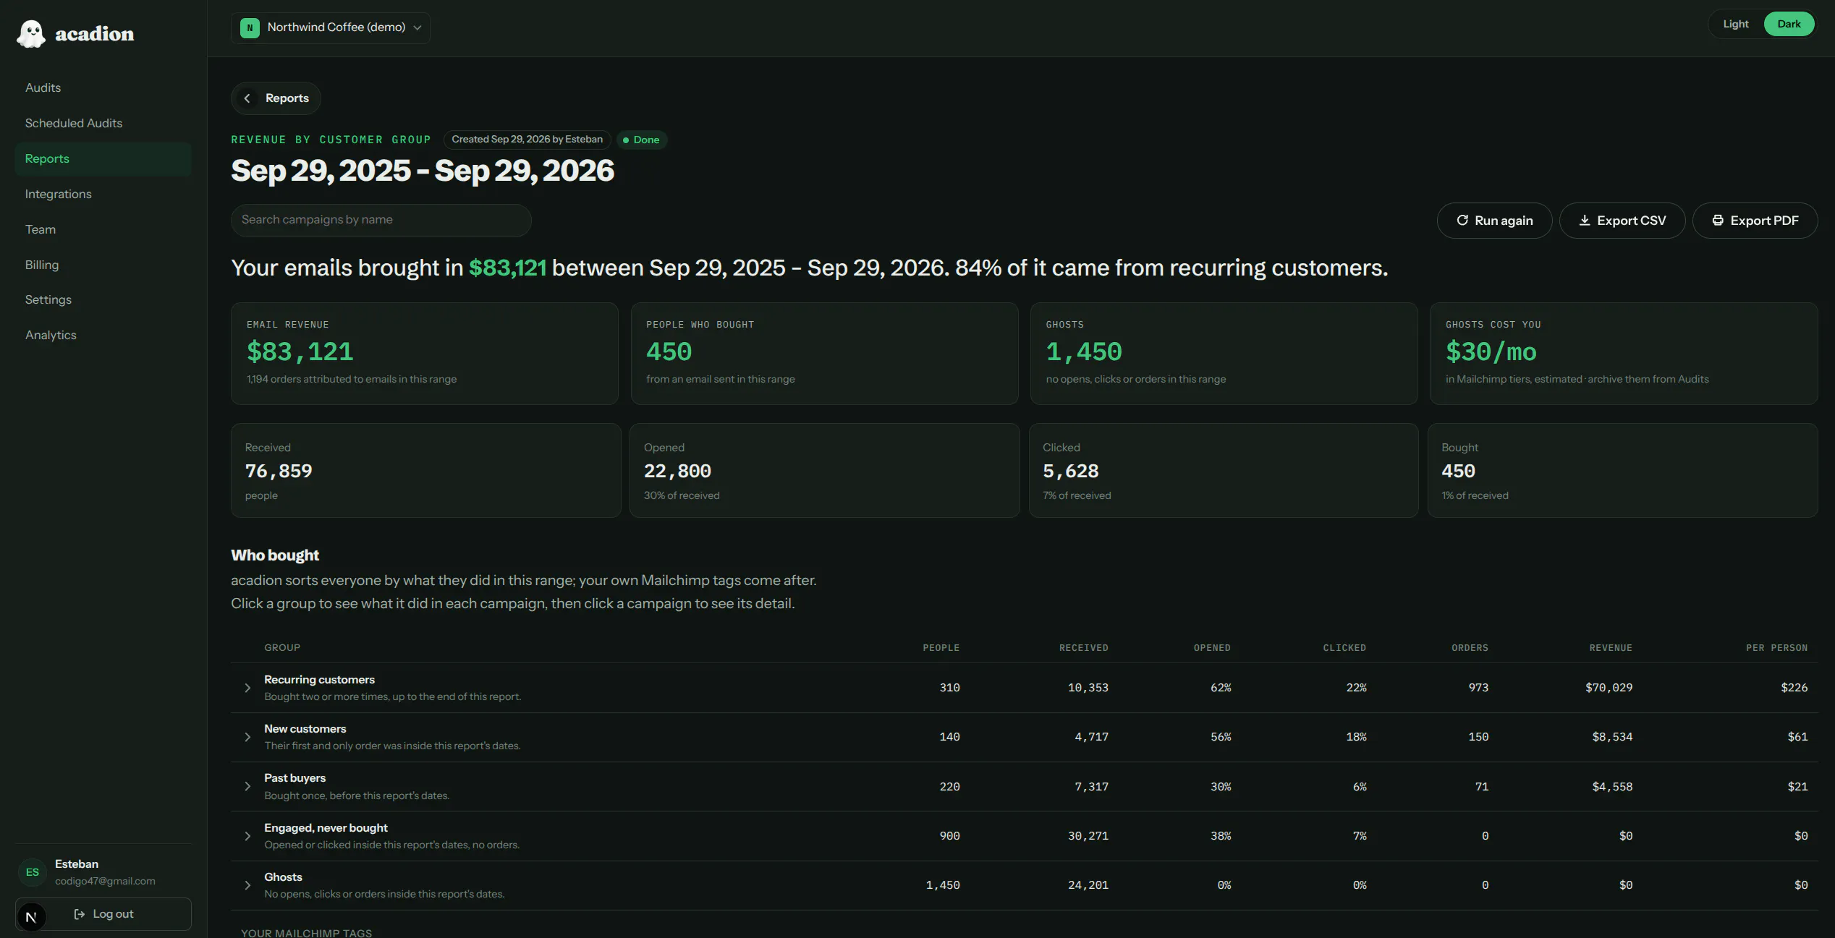This screenshot has width=1835, height=938.
Task: Click the Export PDF button
Action: 1755,221
